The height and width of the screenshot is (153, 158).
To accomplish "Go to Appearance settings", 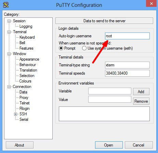I will [29, 59].
